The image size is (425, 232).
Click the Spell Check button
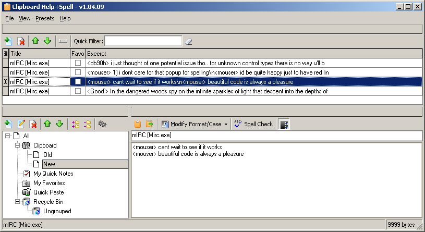253,124
